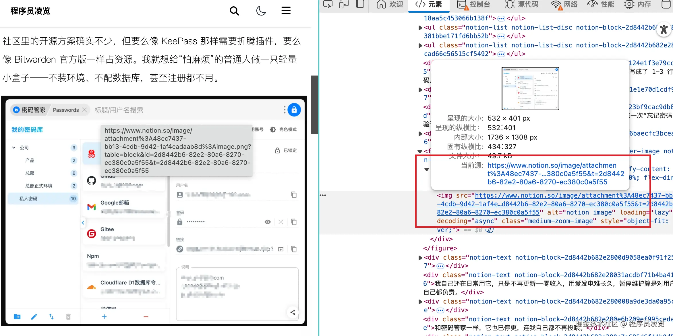Click the floating accessibility figure button
Viewport: 673px width, 336px height.
pyautogui.click(x=664, y=29)
